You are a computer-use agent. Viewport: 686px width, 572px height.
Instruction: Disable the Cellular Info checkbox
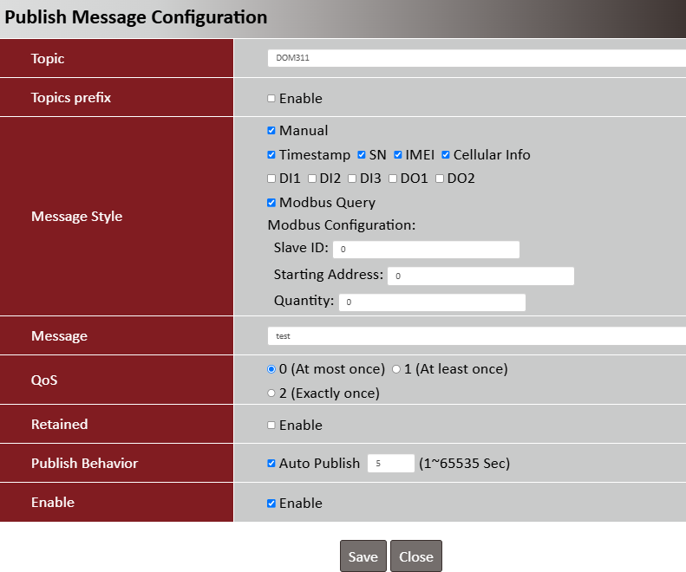click(446, 155)
